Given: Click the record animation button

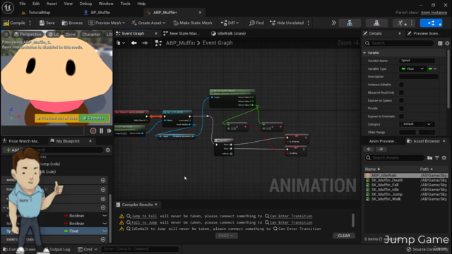Looking at the screenshot, I should pyautogui.click(x=93, y=131).
